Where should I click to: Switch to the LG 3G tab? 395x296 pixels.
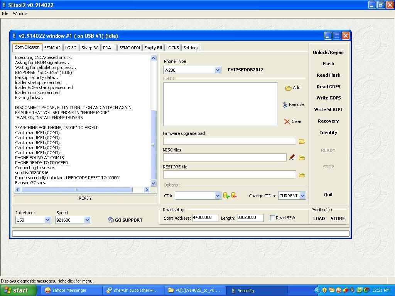71,48
